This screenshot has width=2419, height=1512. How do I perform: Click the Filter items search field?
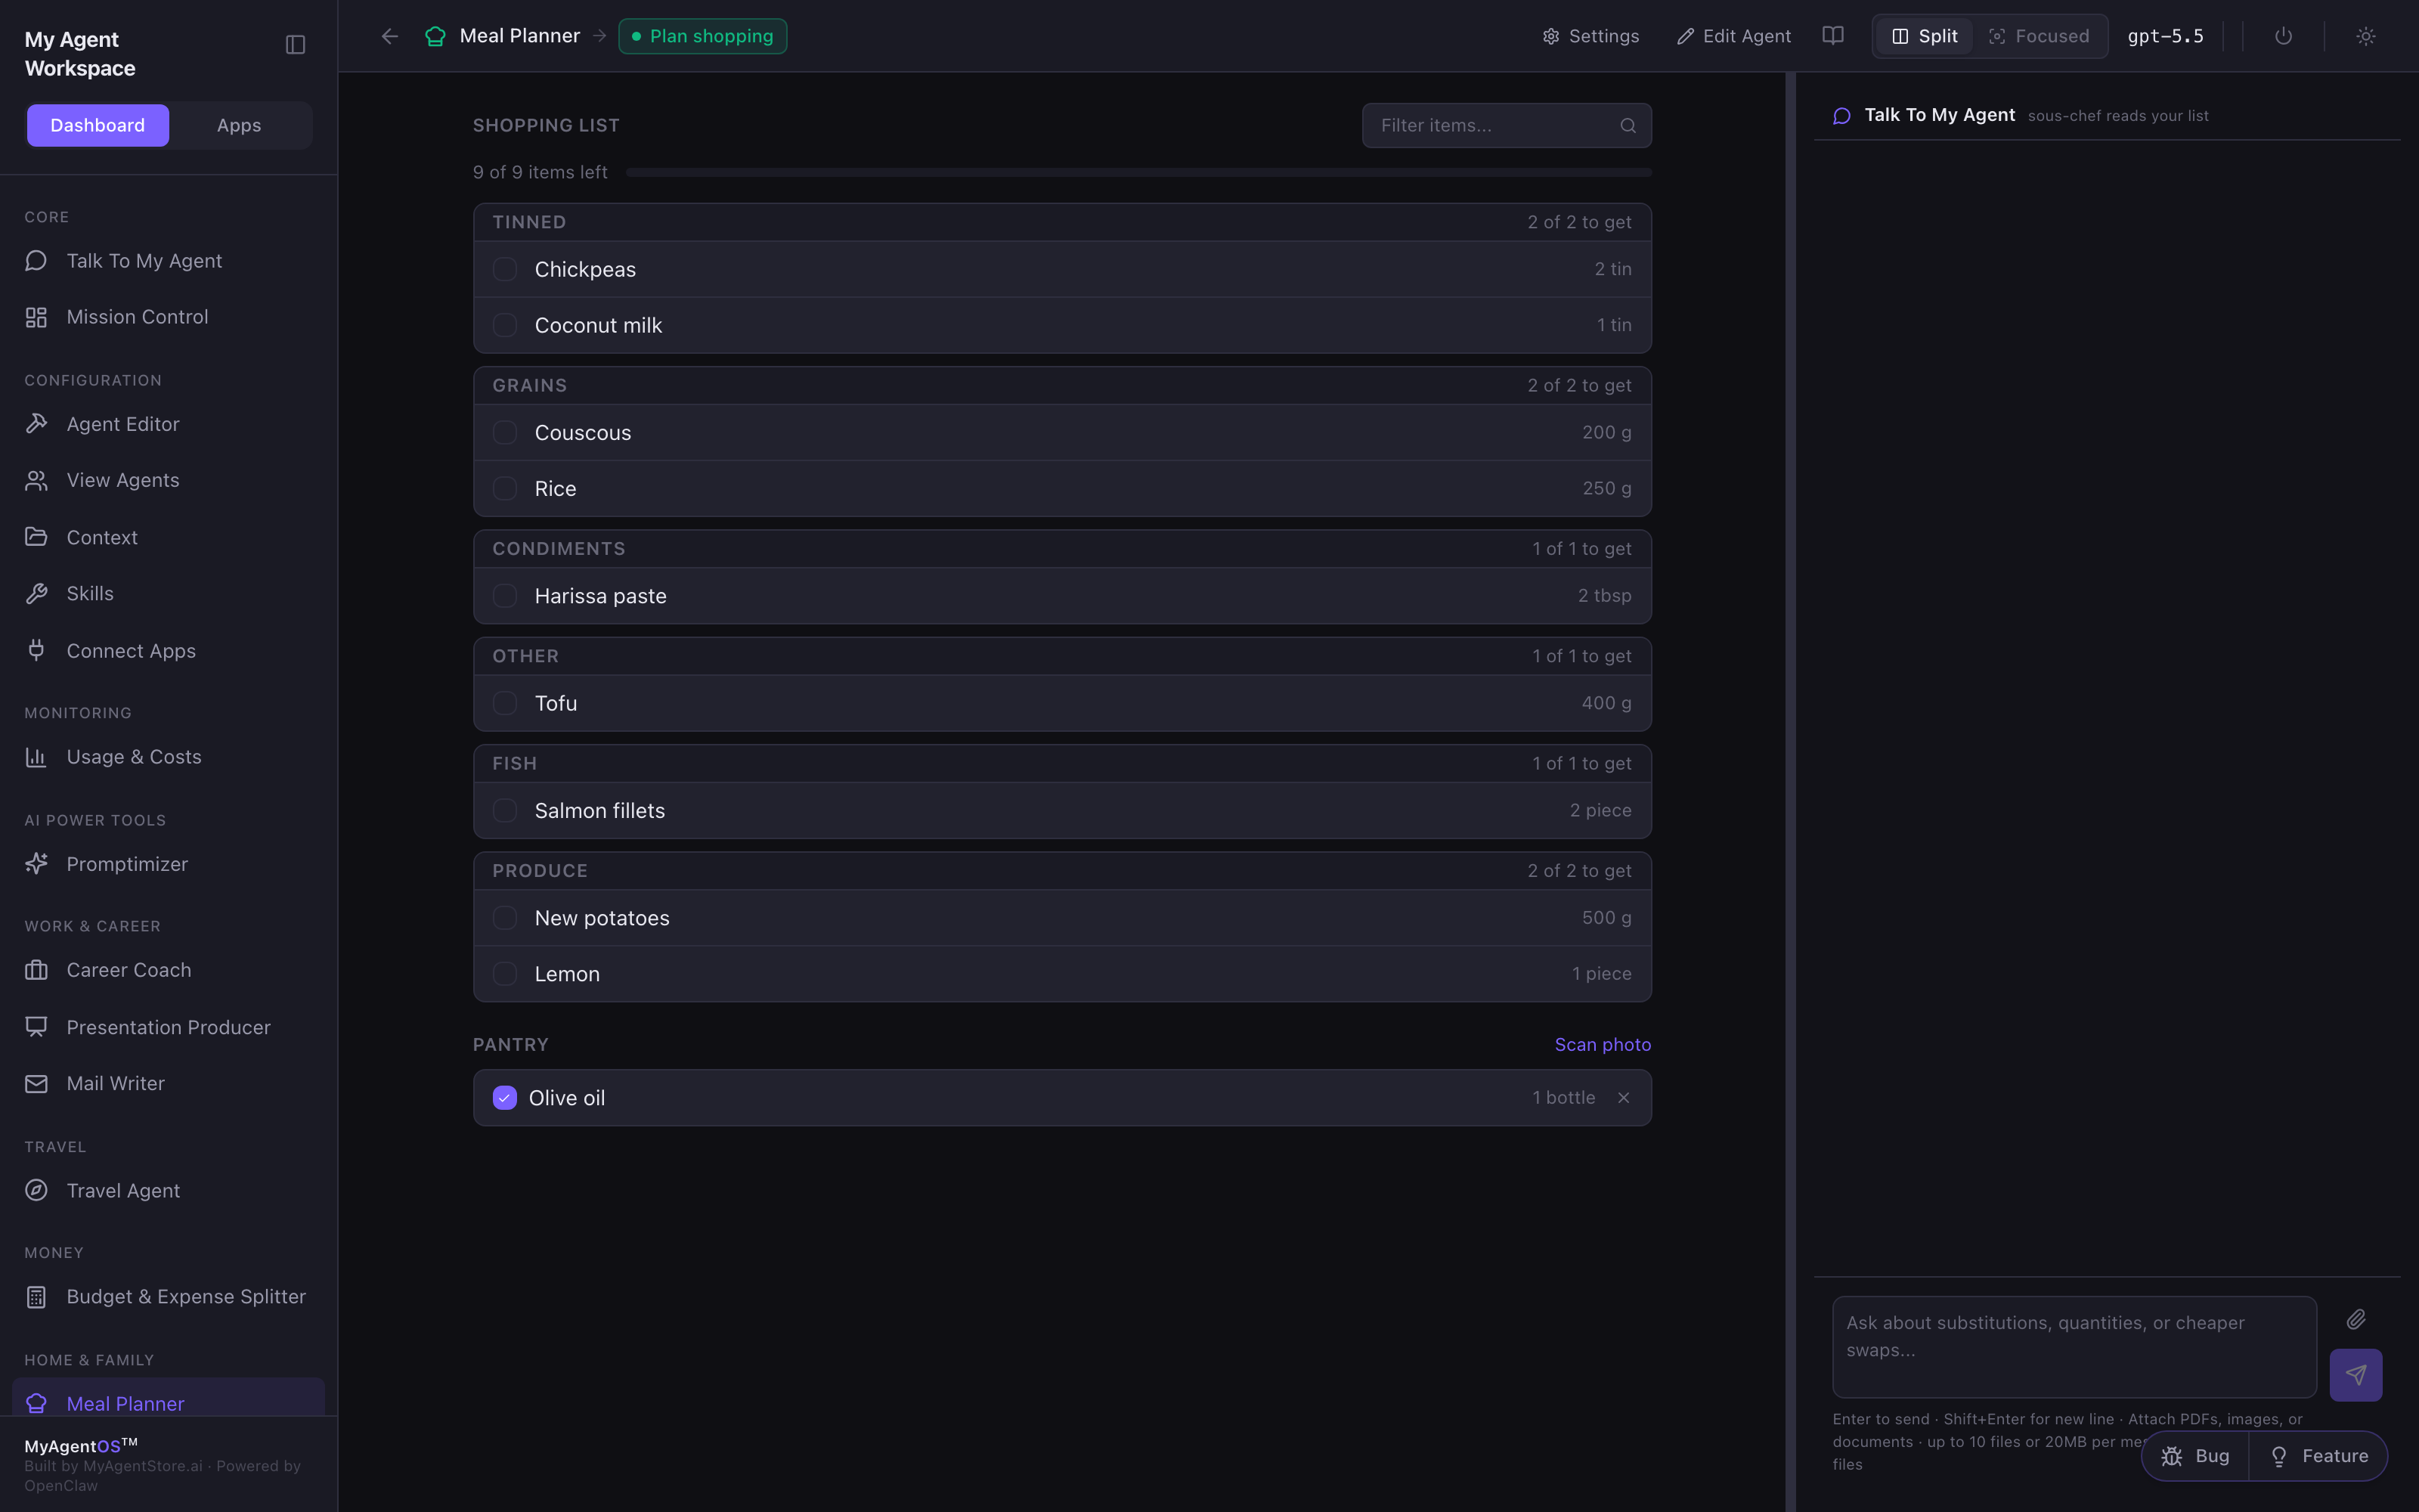1507,126
